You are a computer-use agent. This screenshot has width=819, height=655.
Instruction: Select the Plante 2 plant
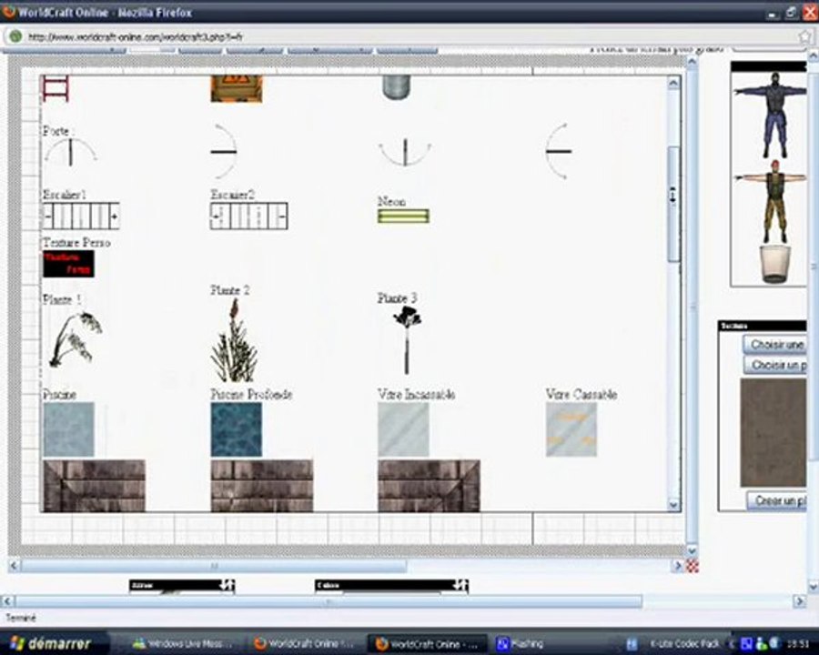click(234, 340)
